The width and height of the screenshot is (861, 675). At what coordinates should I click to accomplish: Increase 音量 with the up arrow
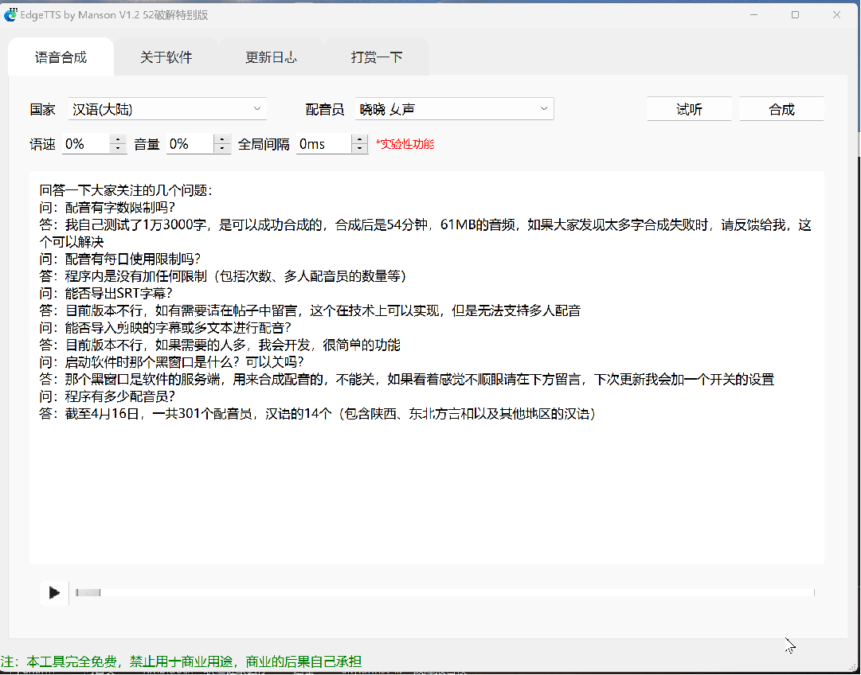(x=222, y=139)
